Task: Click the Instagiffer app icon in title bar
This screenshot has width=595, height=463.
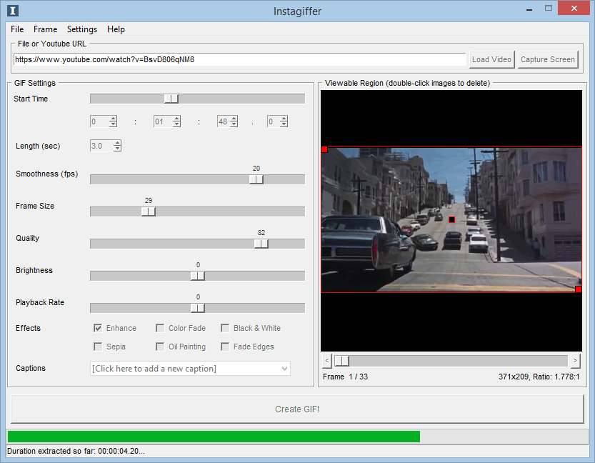Action: (12, 11)
